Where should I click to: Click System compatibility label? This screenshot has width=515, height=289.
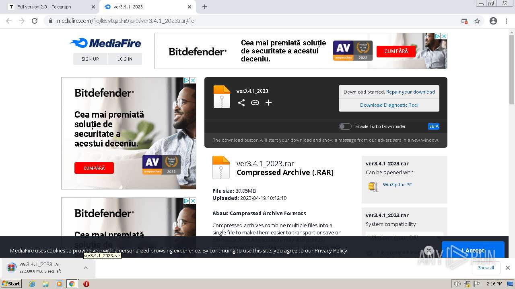[391, 224]
